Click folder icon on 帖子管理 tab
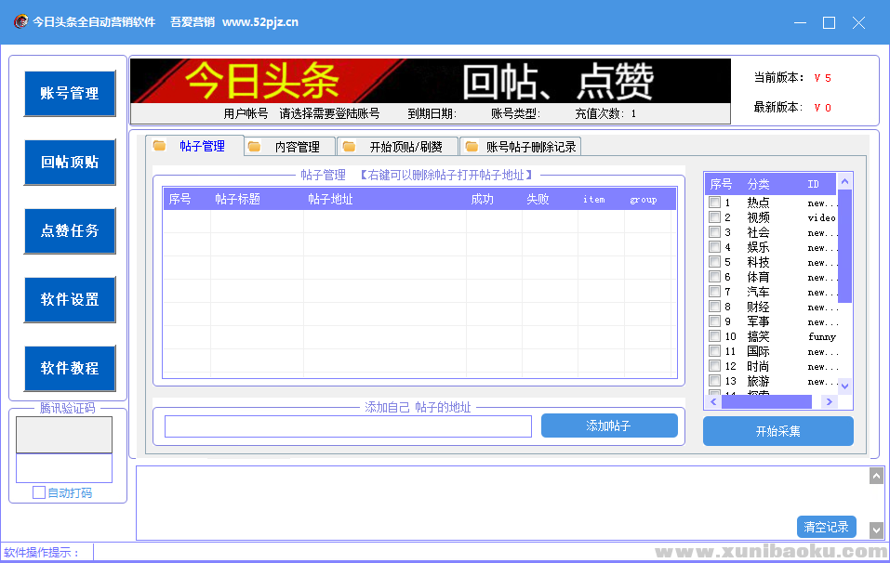The width and height of the screenshot is (890, 563). pyautogui.click(x=160, y=146)
